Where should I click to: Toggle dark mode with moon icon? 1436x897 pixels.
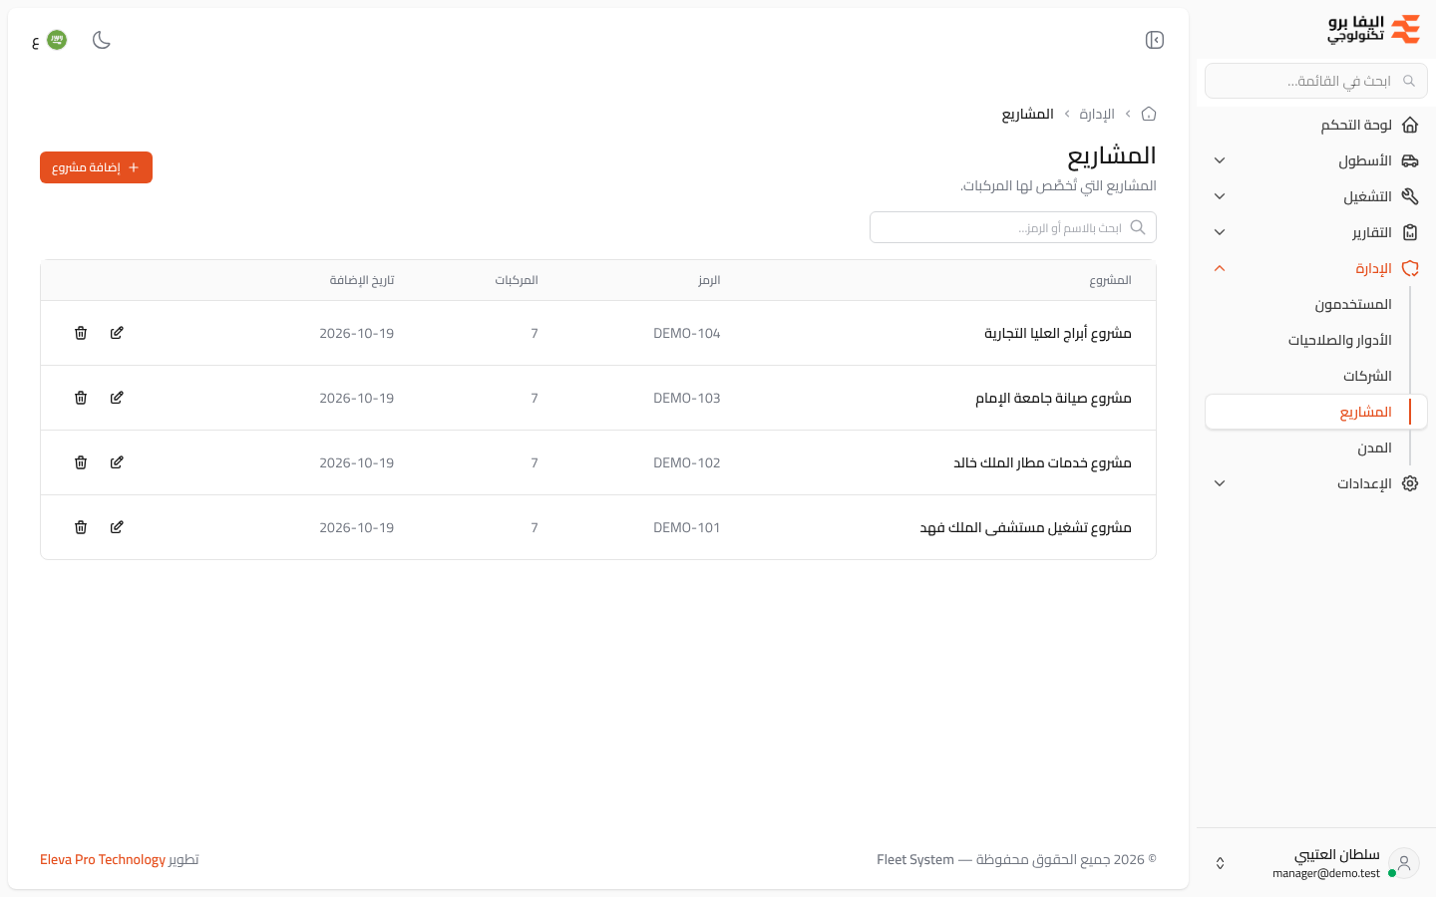[x=102, y=40]
